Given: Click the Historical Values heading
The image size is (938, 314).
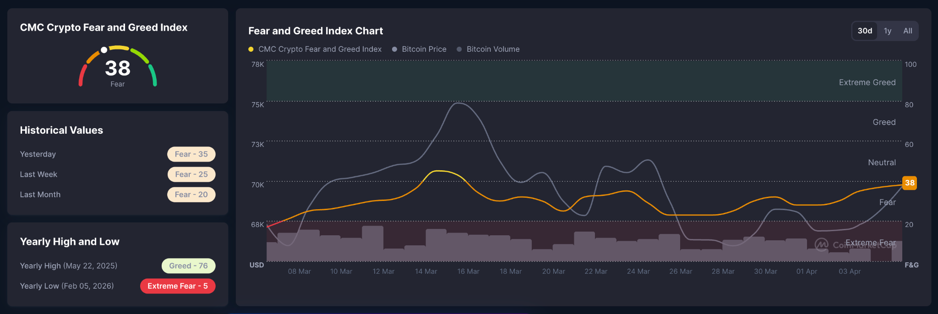Looking at the screenshot, I should click(x=61, y=130).
